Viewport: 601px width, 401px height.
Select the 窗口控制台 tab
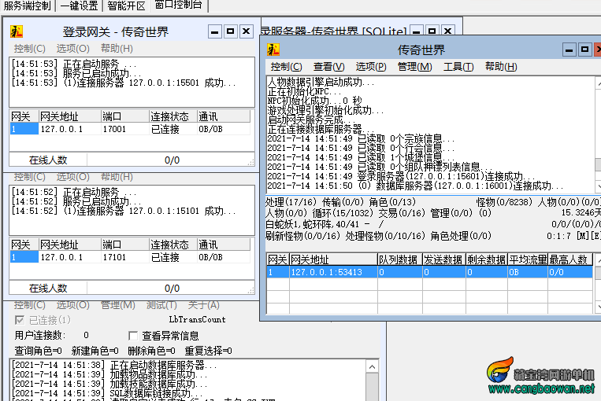coord(178,6)
